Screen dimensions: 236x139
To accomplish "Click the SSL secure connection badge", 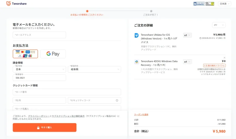I will pos(210,4).
